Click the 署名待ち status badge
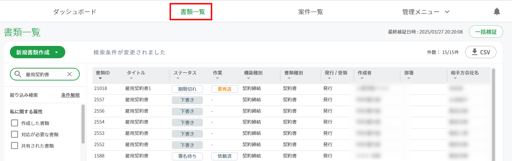 coord(187,156)
